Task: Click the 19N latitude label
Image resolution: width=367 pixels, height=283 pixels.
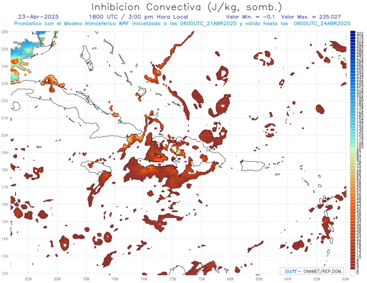Action: click(x=5, y=152)
